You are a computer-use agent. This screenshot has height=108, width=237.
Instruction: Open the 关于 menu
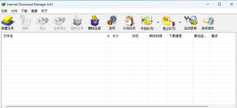44,11
